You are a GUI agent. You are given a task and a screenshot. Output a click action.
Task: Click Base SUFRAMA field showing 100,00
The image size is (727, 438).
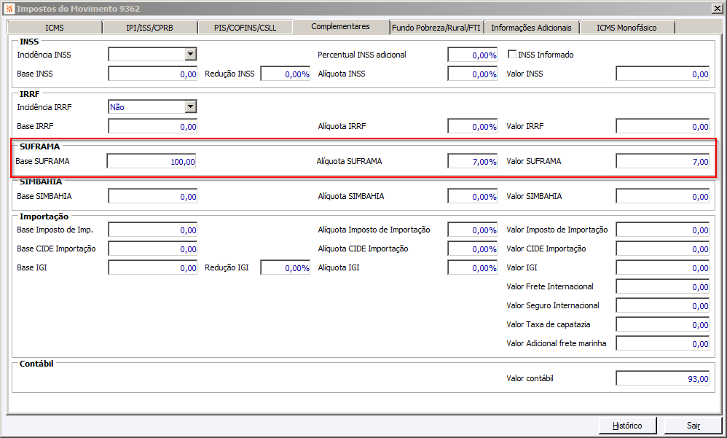click(151, 162)
